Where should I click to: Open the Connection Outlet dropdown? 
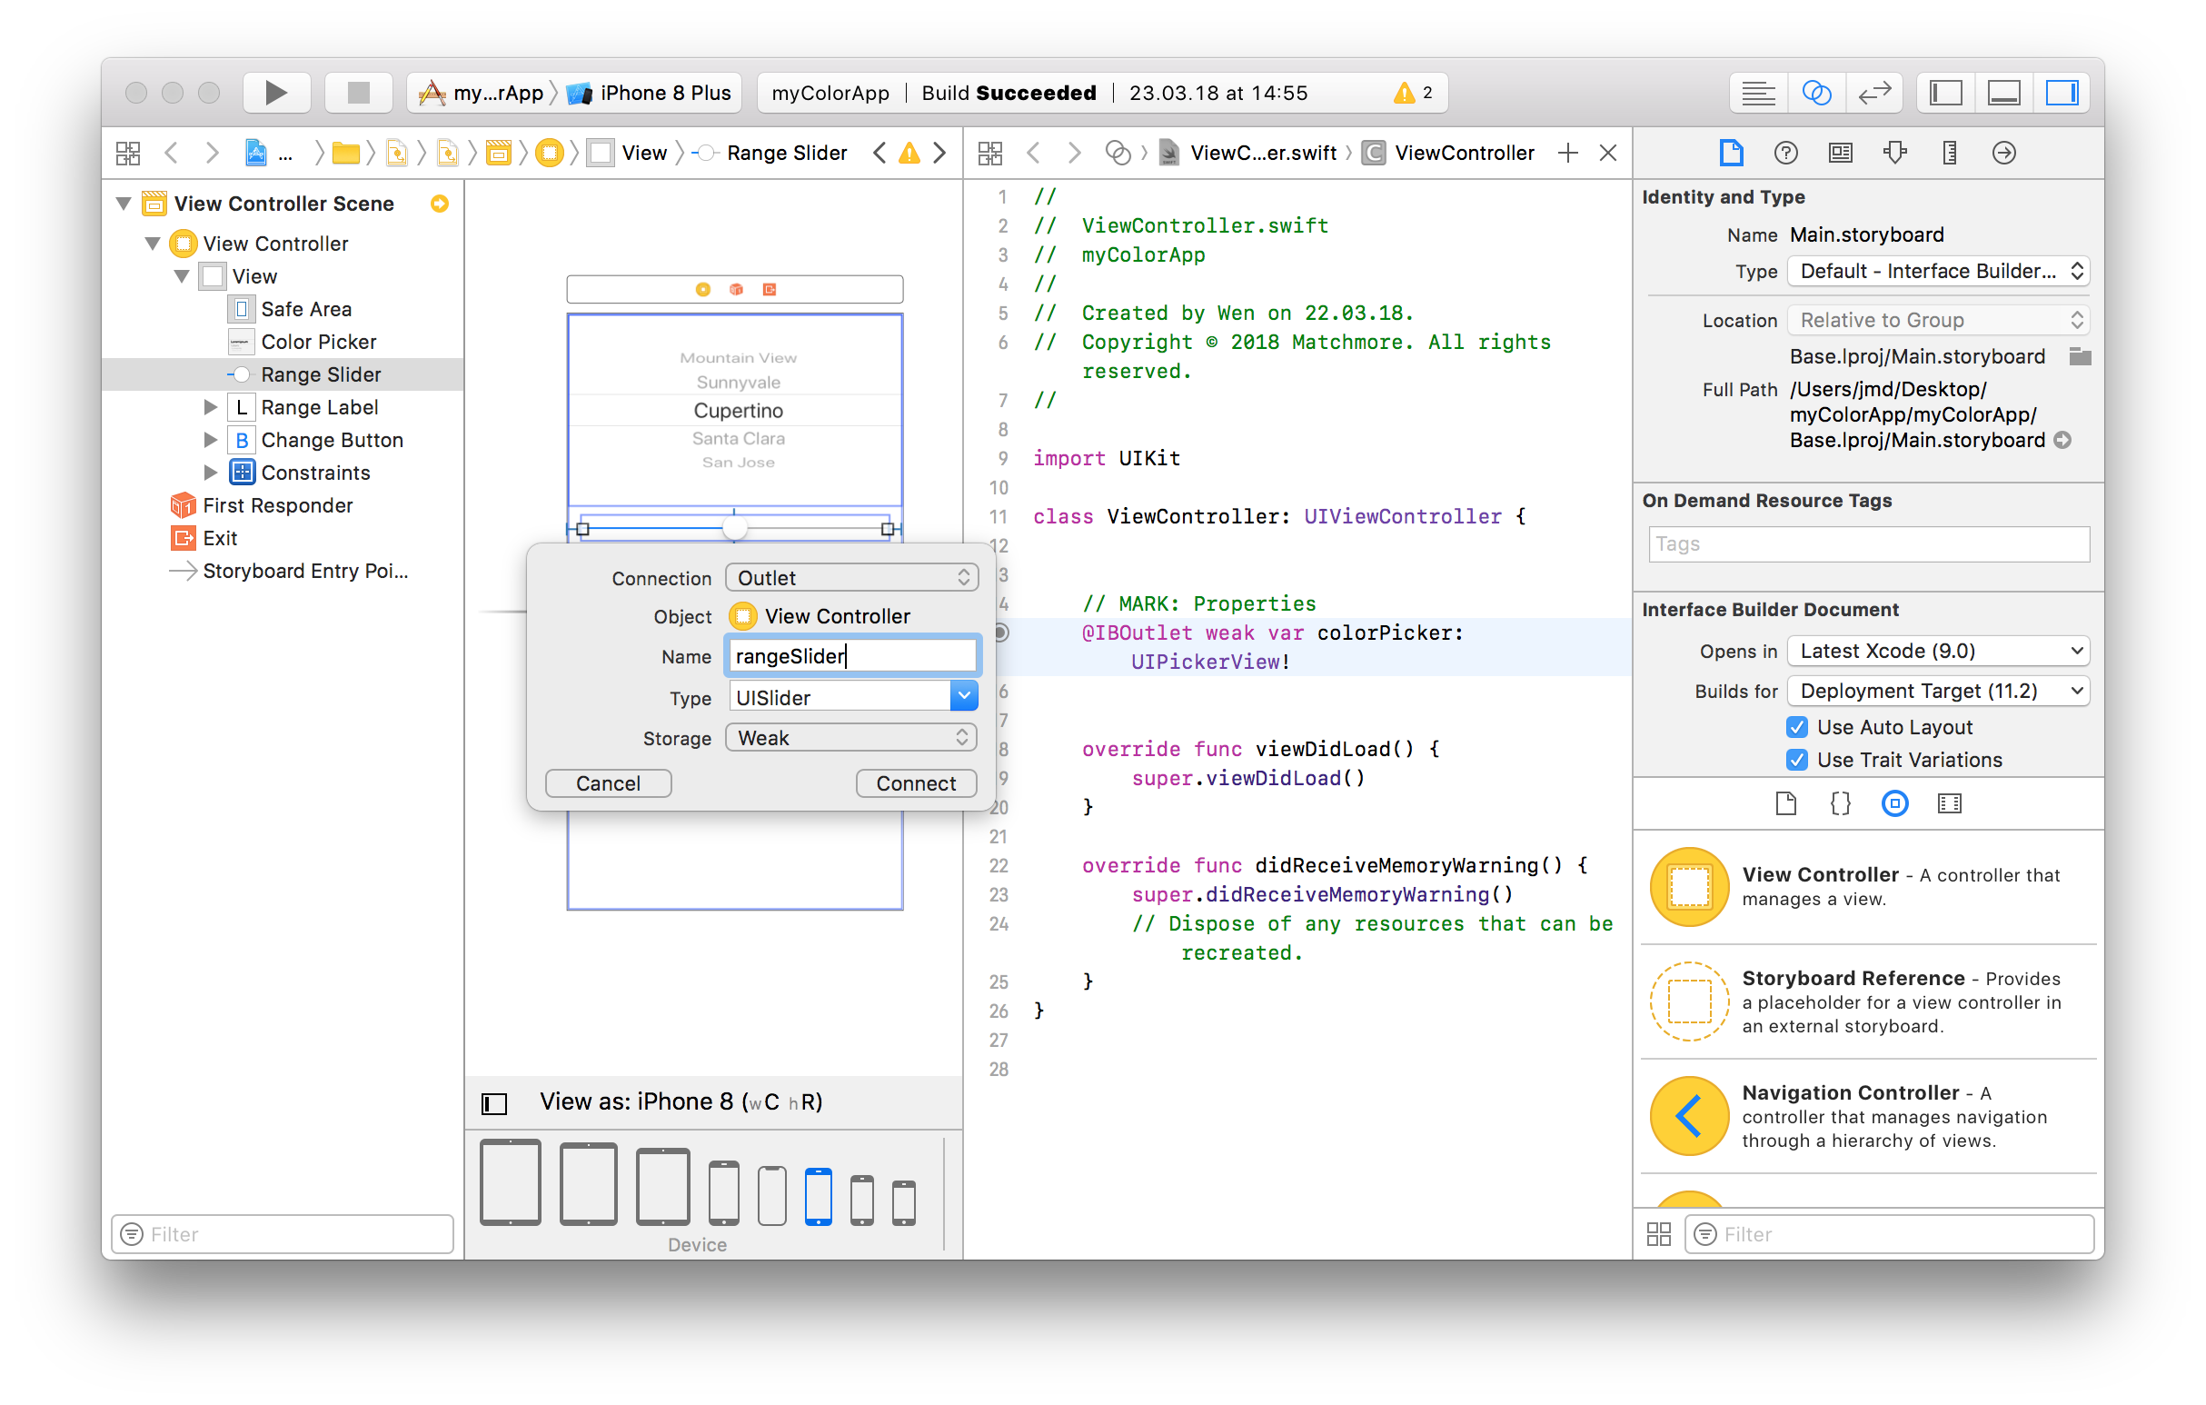[851, 578]
